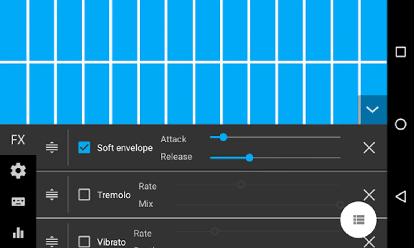
Task: Select the FX tab
Action: [18, 140]
